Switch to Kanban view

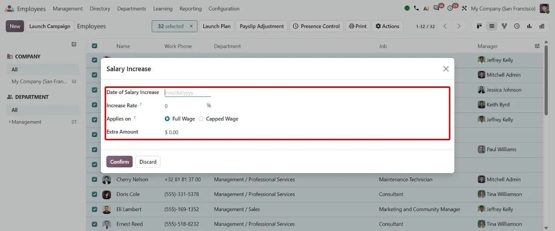tap(479, 26)
